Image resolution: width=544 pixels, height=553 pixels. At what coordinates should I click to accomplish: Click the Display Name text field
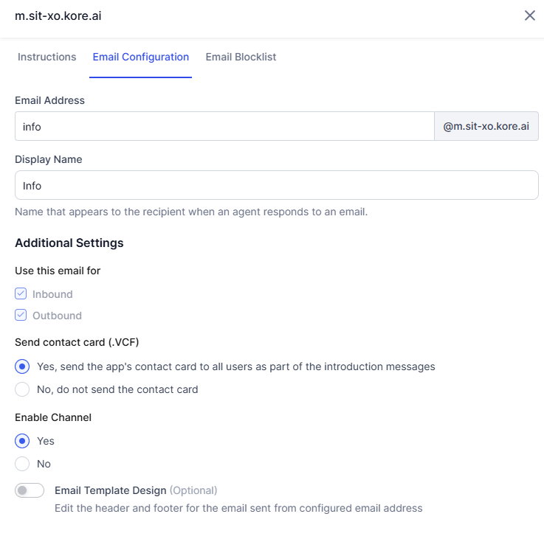pyautogui.click(x=276, y=185)
